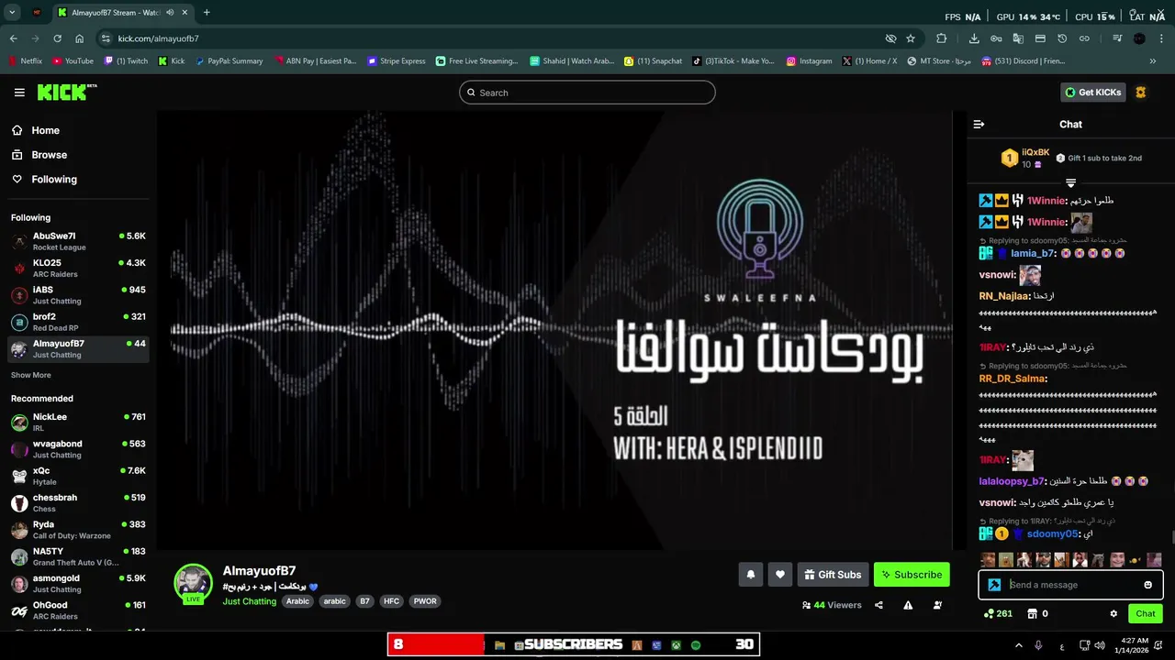Open KLO25 channel in Following
The width and height of the screenshot is (1175, 660).
(78, 268)
